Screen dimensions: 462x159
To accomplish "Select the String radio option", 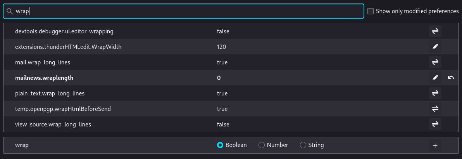I will pos(303,145).
